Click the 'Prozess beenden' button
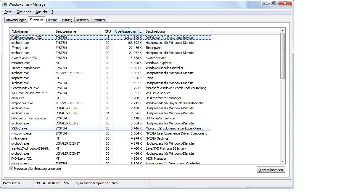Screen dimensions: 341x192 tap(271, 170)
